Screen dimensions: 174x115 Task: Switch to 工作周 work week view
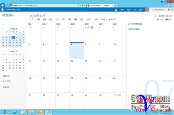pyautogui.click(x=161, y=16)
